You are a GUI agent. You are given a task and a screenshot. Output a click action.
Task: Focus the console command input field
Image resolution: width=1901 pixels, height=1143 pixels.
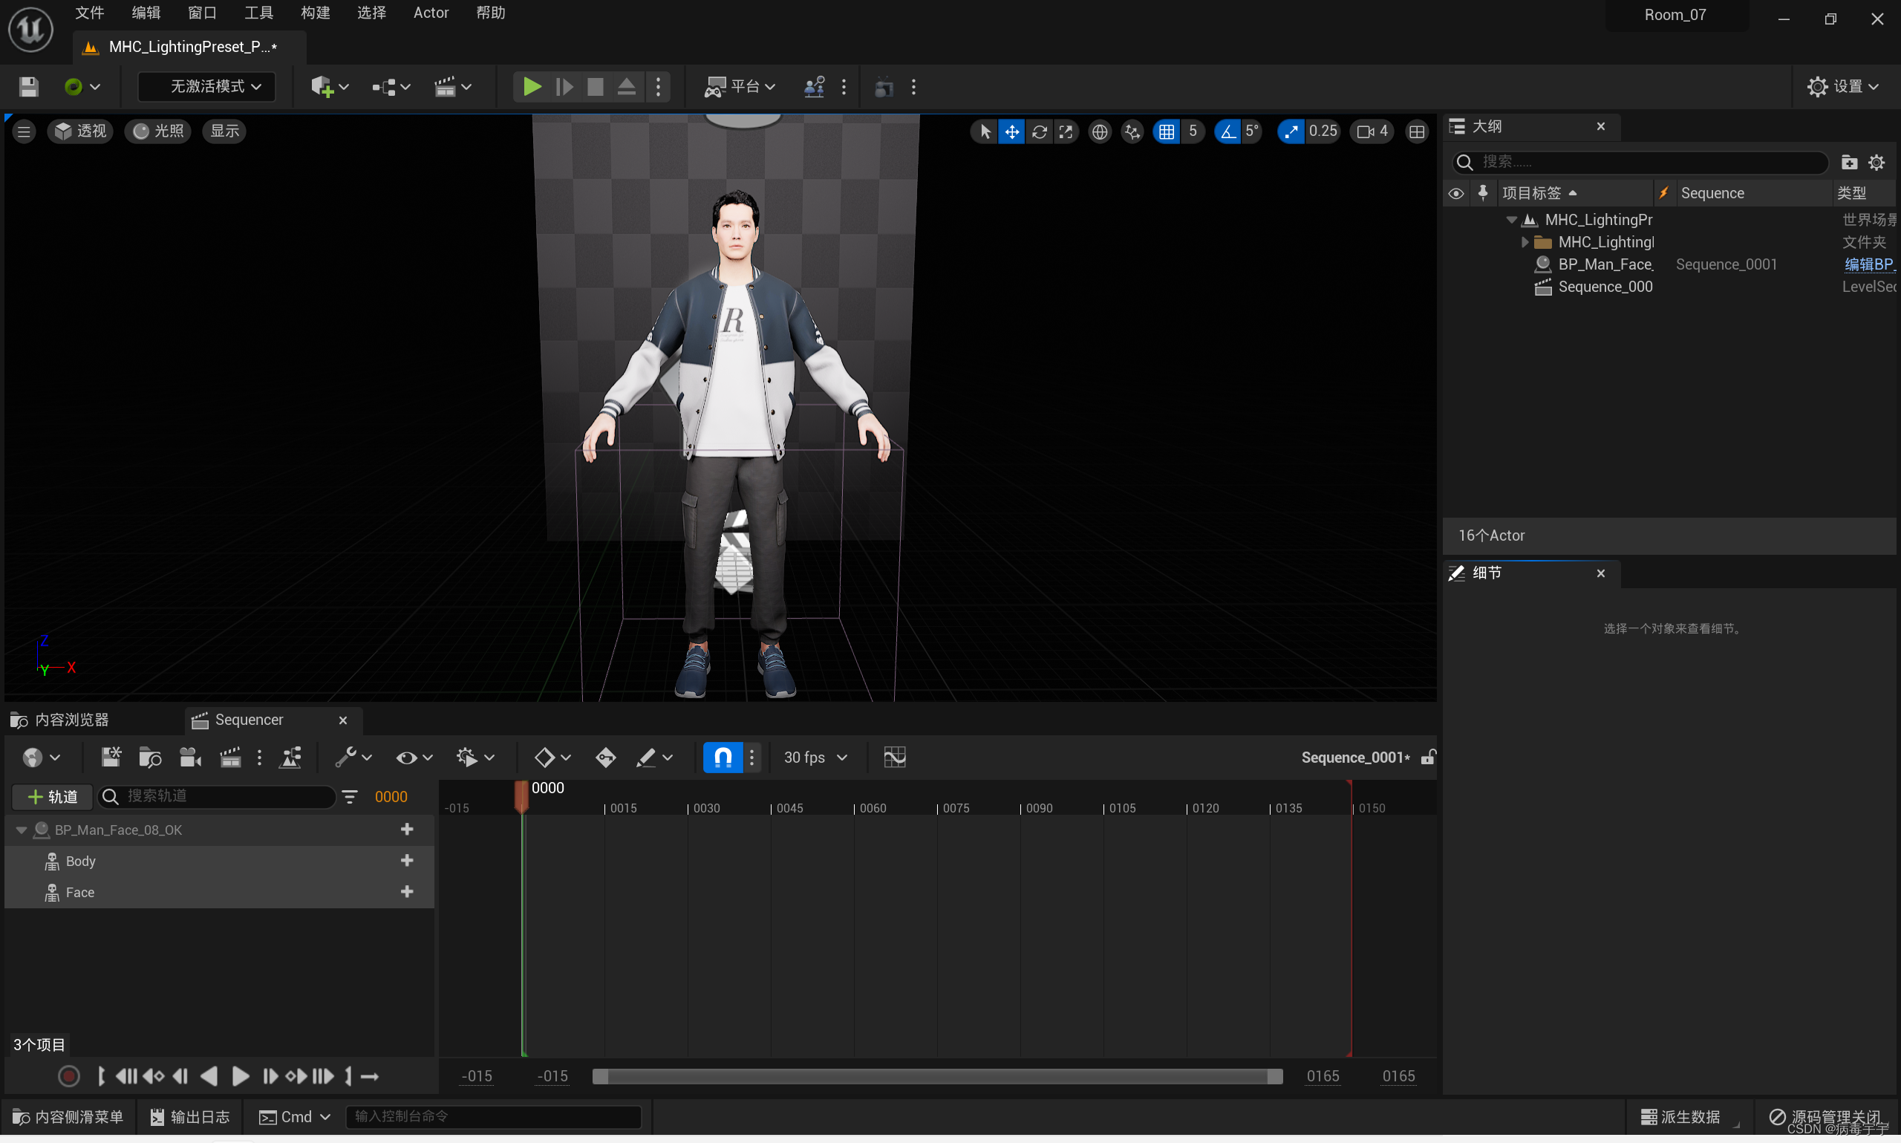coord(493,1116)
